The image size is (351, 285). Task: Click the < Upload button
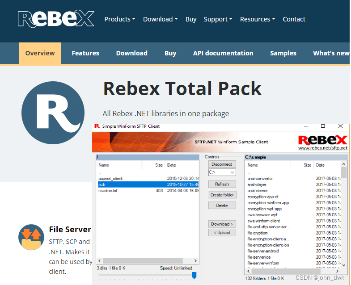(222, 232)
